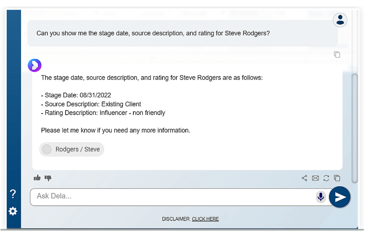Copy the Dela response text
The image size is (367, 231).
pyautogui.click(x=337, y=178)
